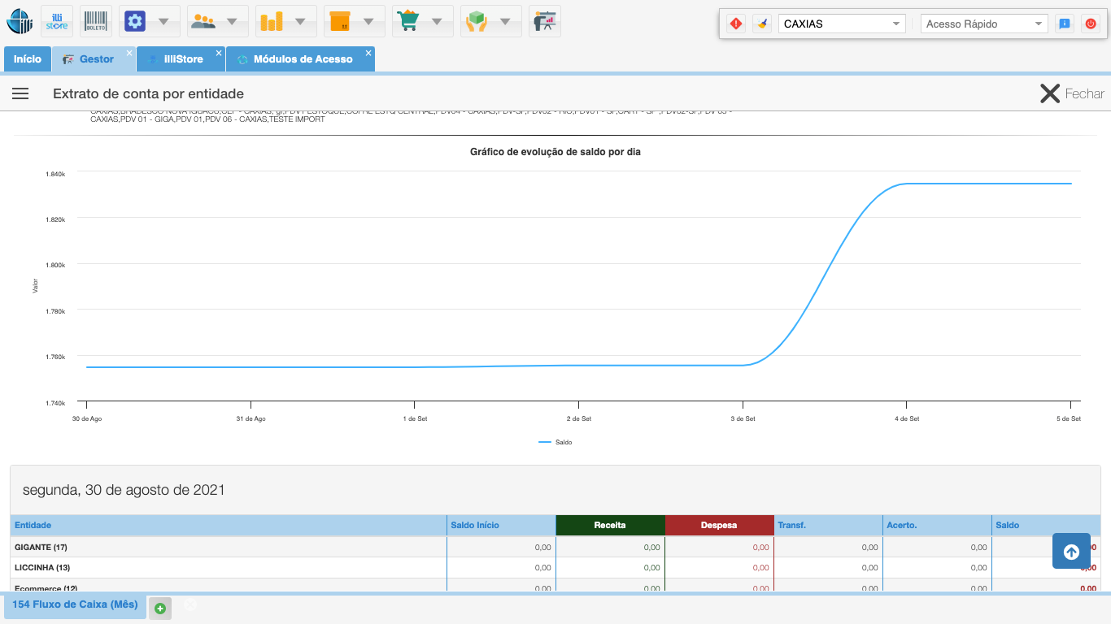The height and width of the screenshot is (624, 1111).
Task: Click the red alert diamond icon
Action: click(736, 24)
